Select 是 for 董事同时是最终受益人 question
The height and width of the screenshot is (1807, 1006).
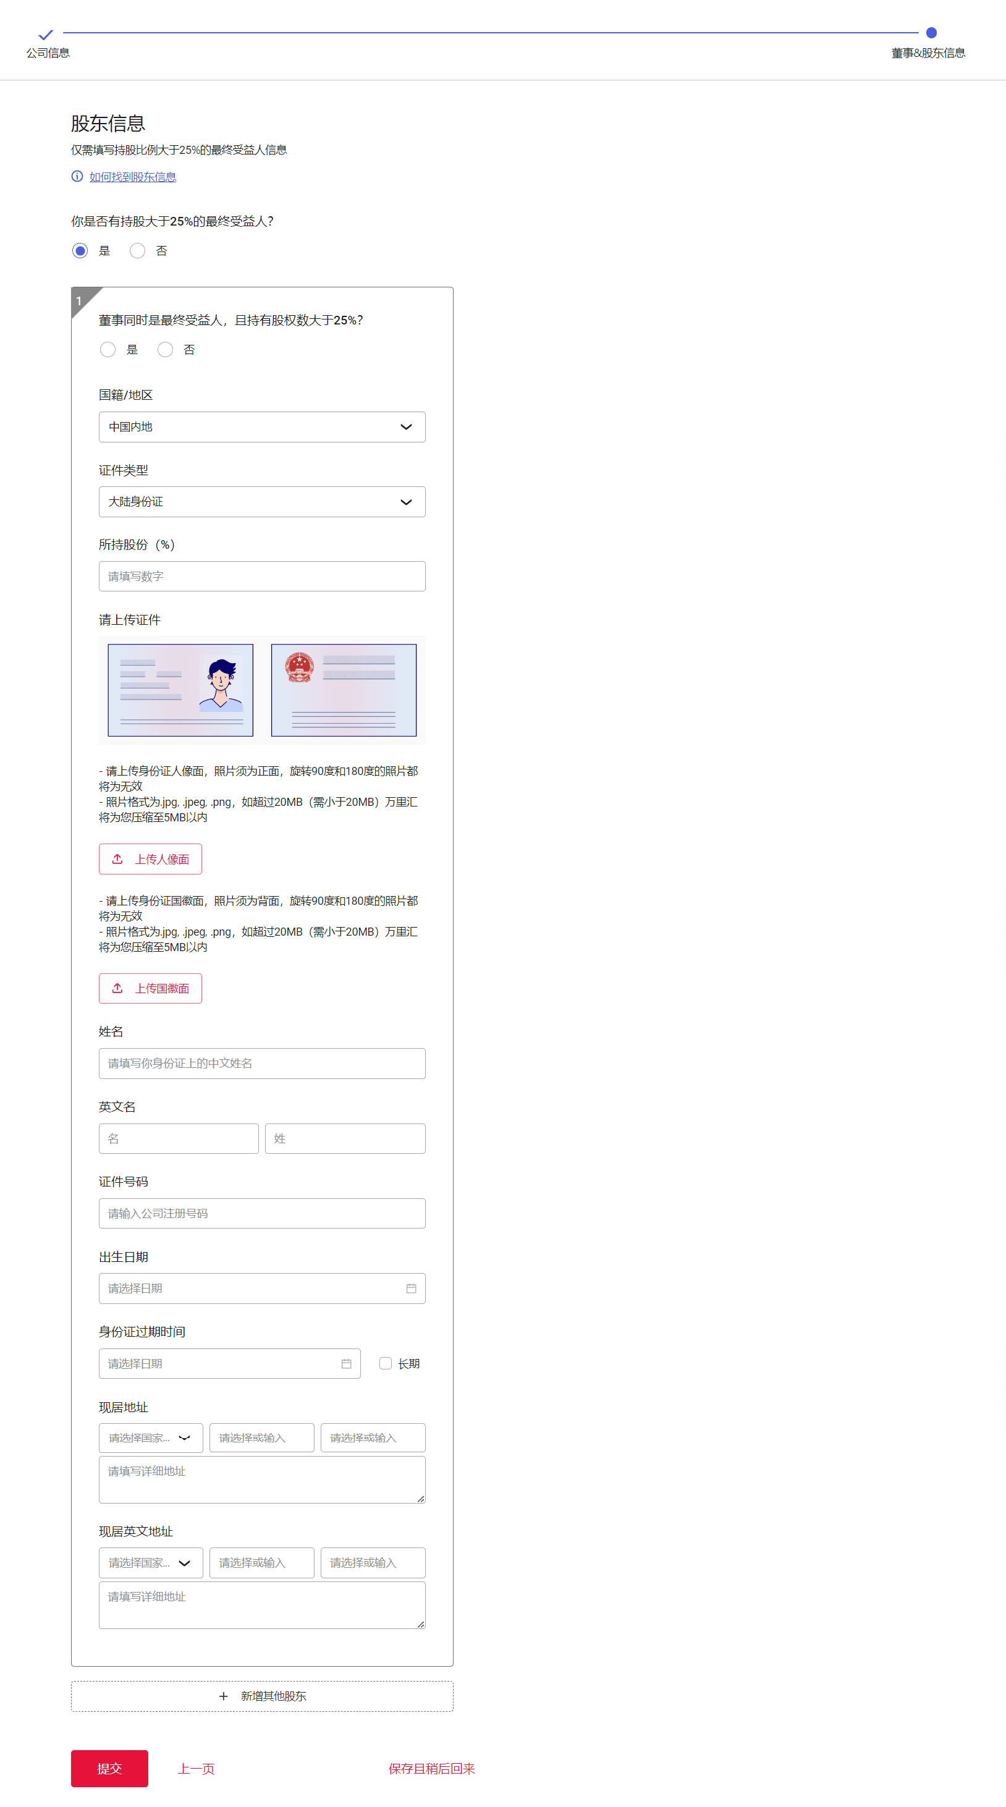[108, 349]
